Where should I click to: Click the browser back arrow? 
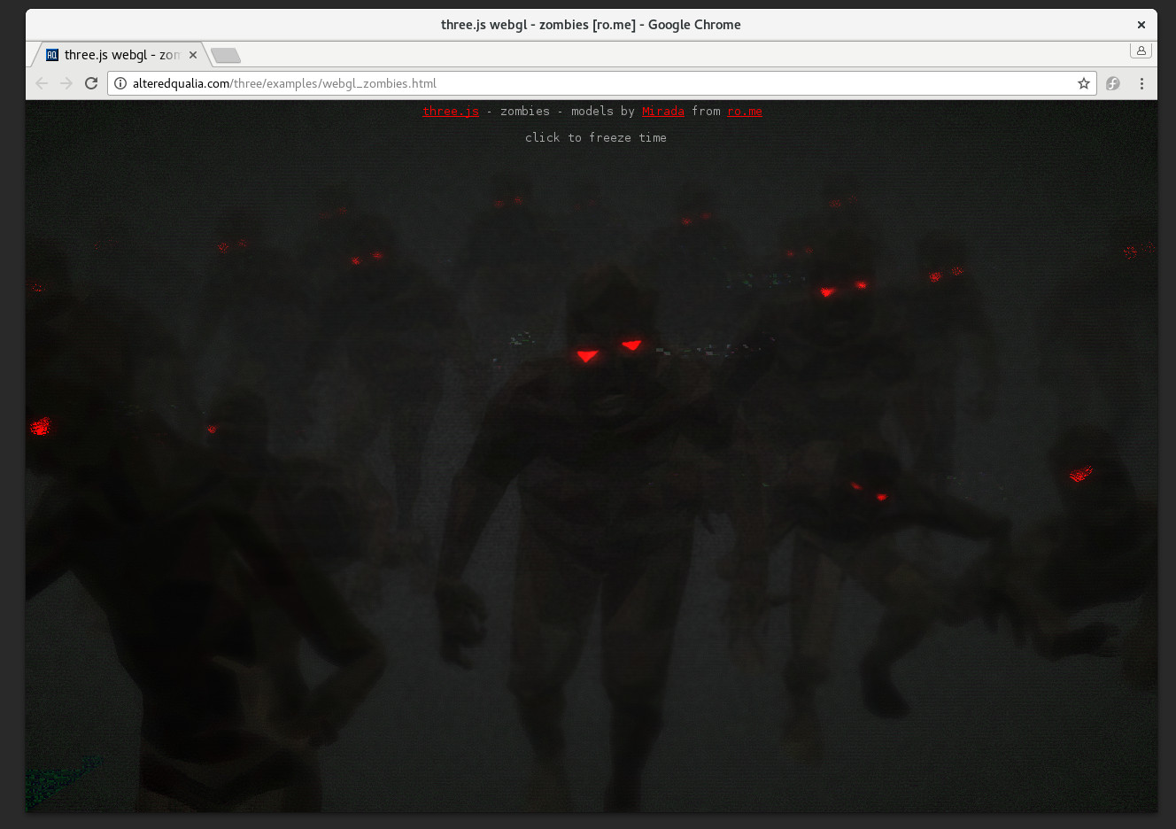click(42, 83)
